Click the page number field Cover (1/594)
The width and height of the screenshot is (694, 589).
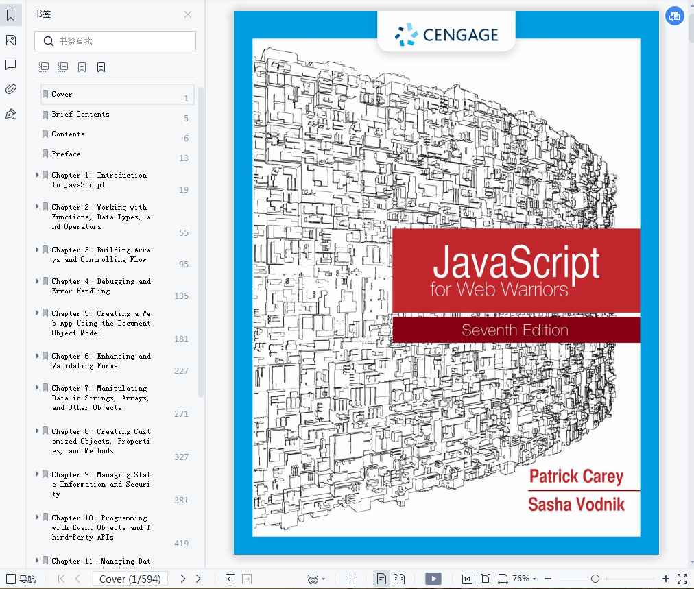click(130, 579)
